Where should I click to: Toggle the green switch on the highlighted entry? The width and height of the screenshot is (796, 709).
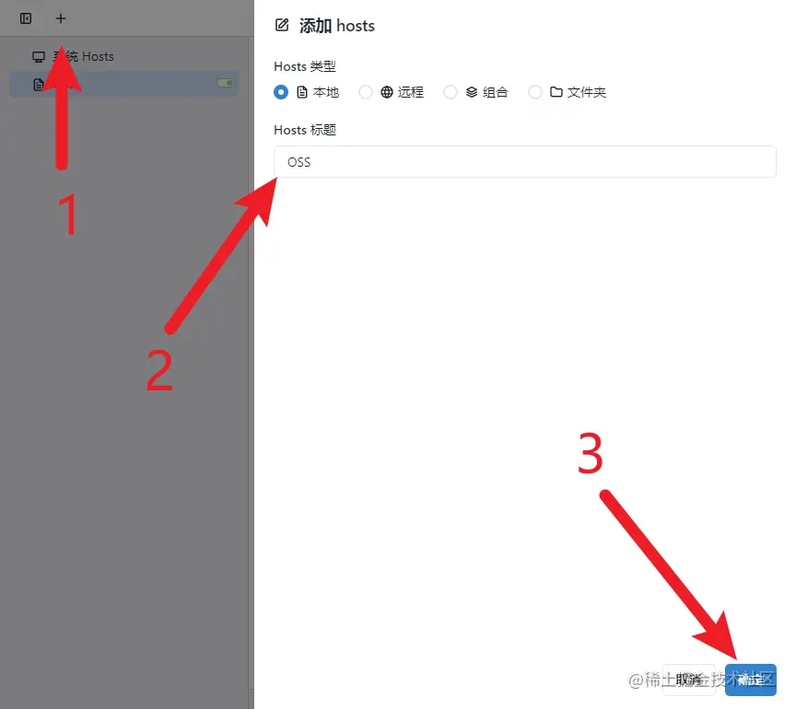(225, 83)
